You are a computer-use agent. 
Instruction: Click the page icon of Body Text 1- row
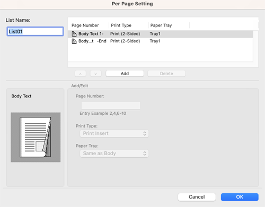coord(74,34)
